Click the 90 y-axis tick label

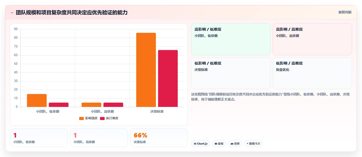click(16, 29)
